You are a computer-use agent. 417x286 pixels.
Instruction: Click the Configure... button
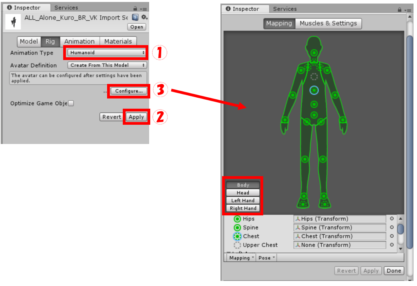(x=129, y=91)
